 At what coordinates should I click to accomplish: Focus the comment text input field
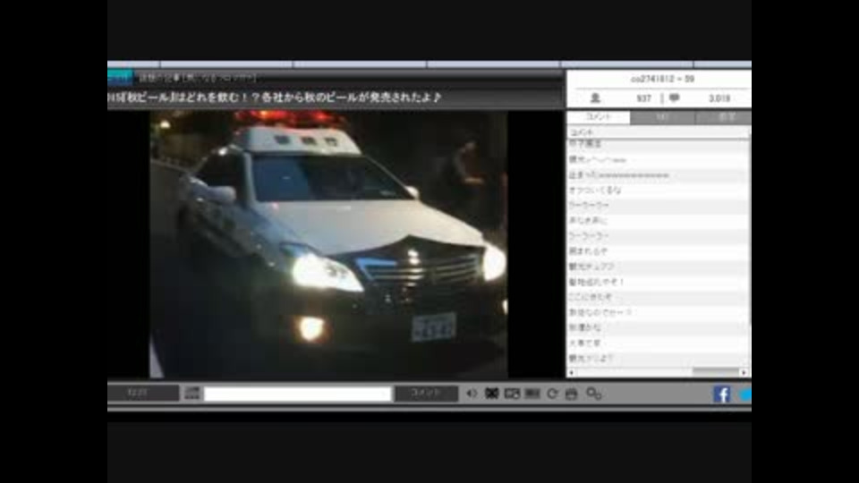tap(297, 394)
